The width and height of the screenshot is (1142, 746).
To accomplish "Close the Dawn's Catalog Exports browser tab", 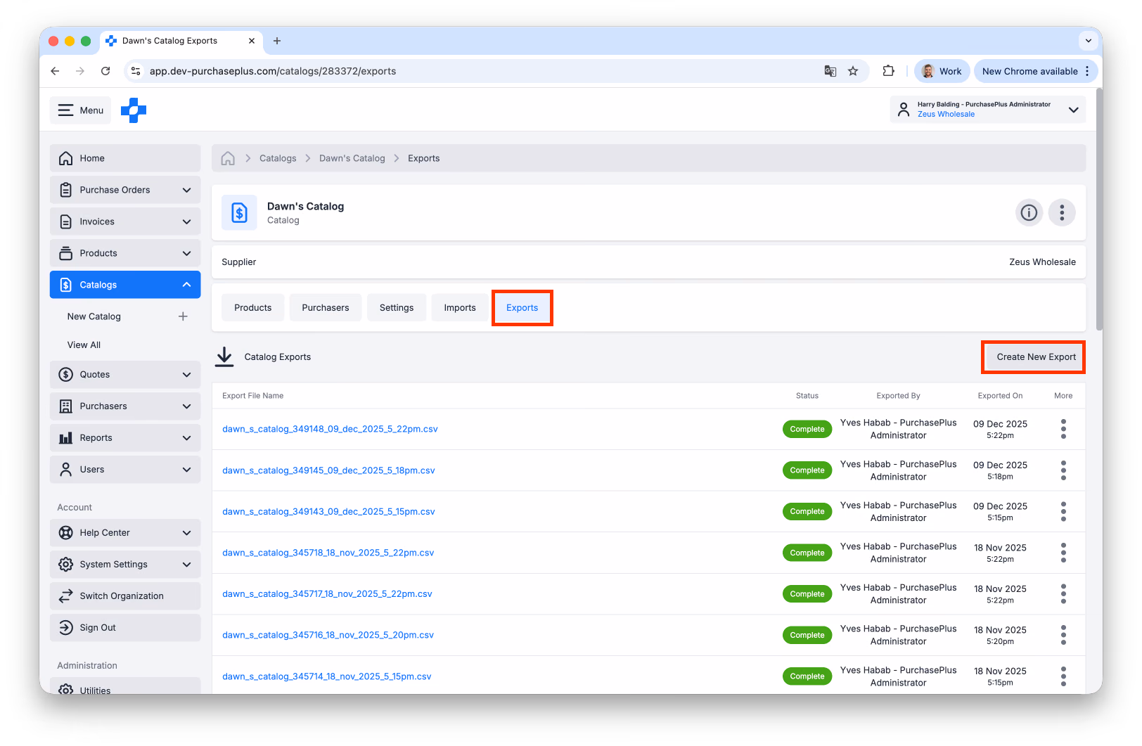I will (252, 41).
